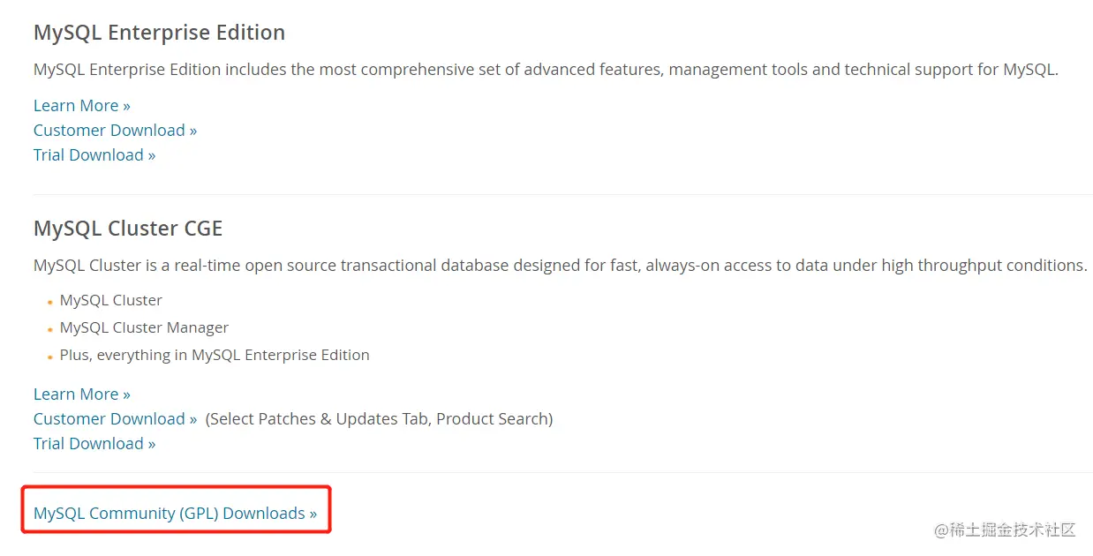Viewport: 1093px width, 556px height.
Task: Select the MySQL Cluster Manager list item
Action: 144,327
